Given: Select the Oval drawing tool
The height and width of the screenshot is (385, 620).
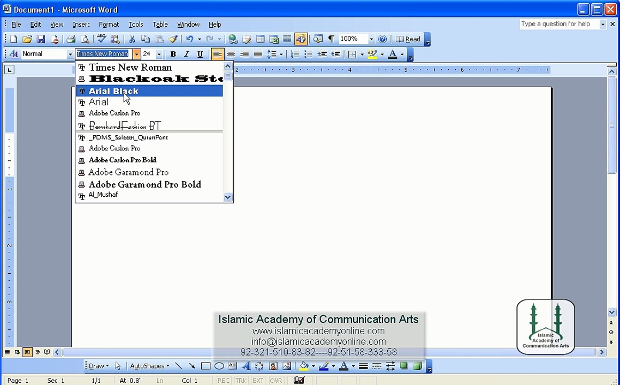Looking at the screenshot, I should tap(219, 366).
